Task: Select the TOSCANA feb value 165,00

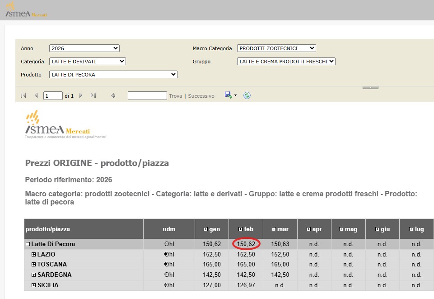Action: point(246,264)
